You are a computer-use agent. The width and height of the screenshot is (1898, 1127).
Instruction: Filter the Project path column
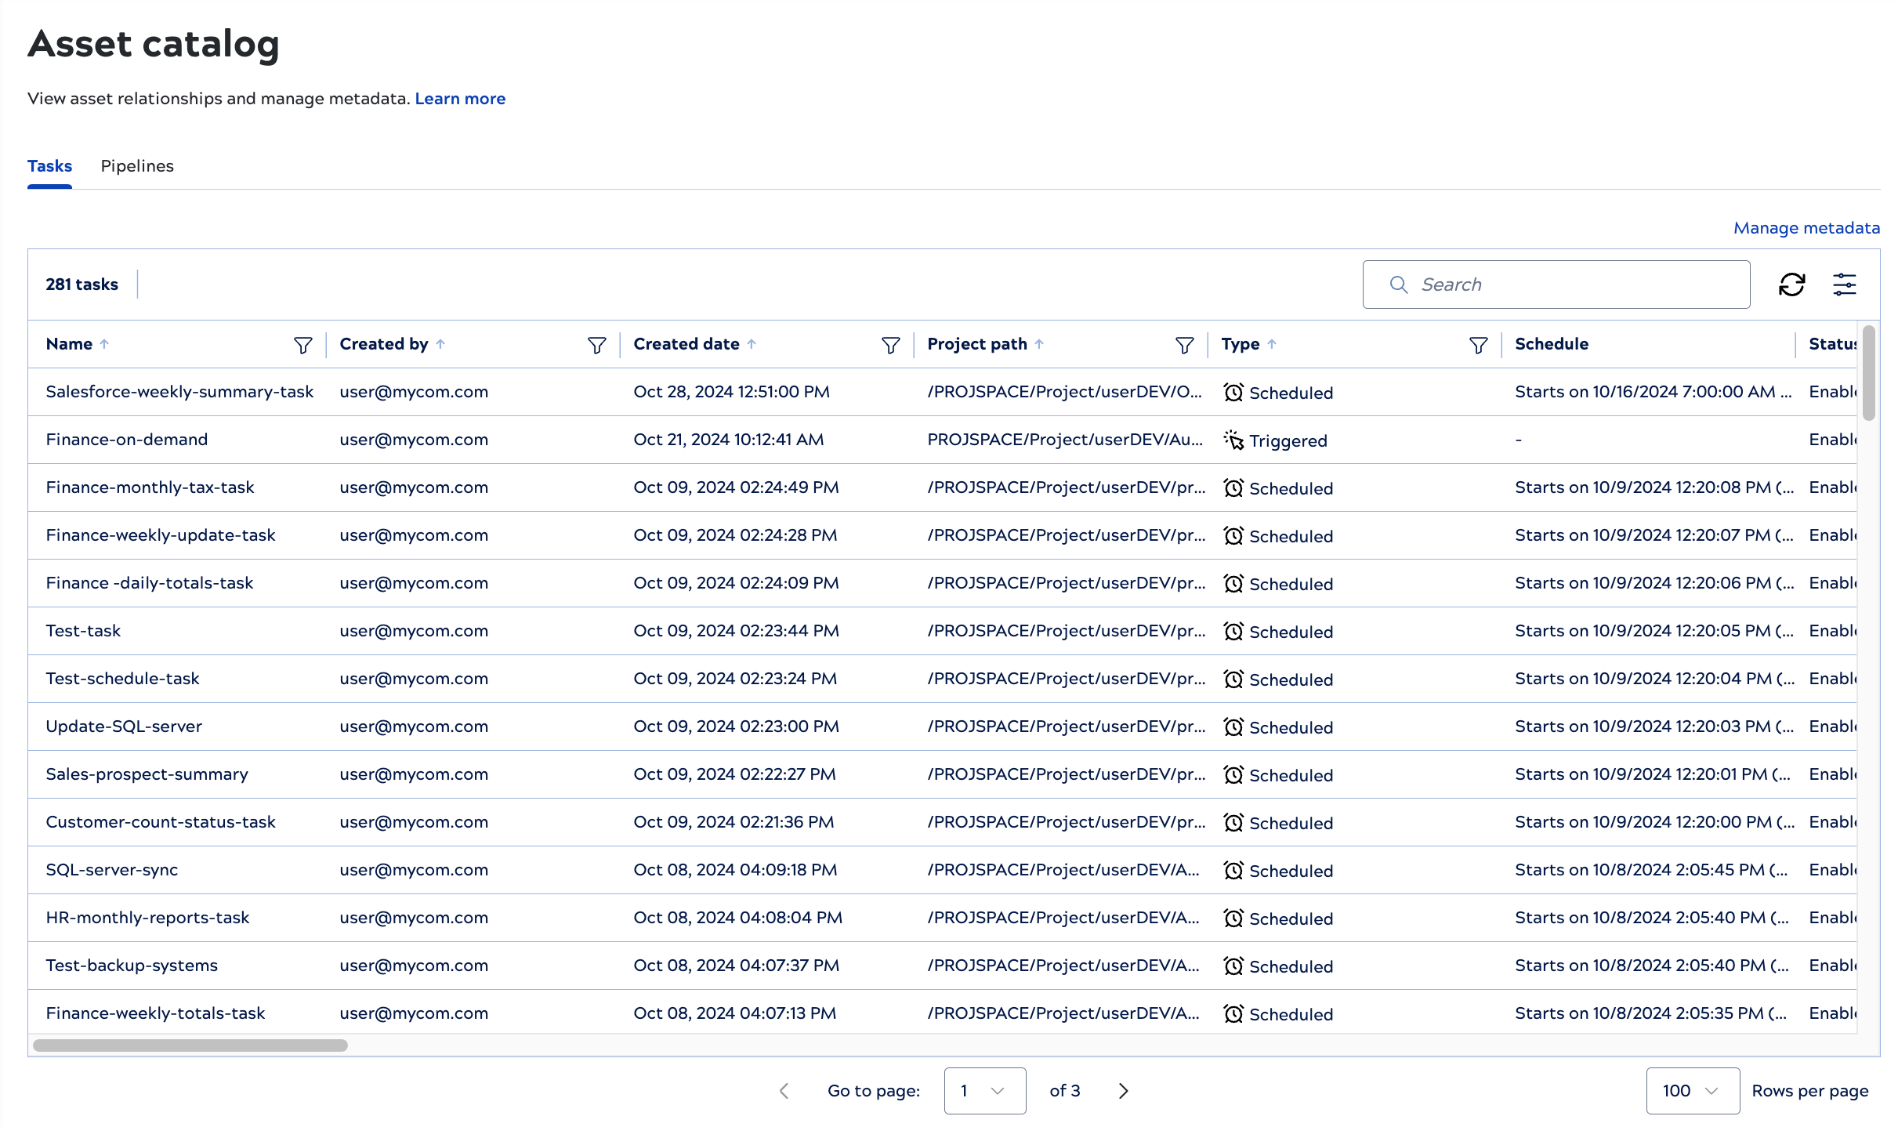click(1185, 345)
